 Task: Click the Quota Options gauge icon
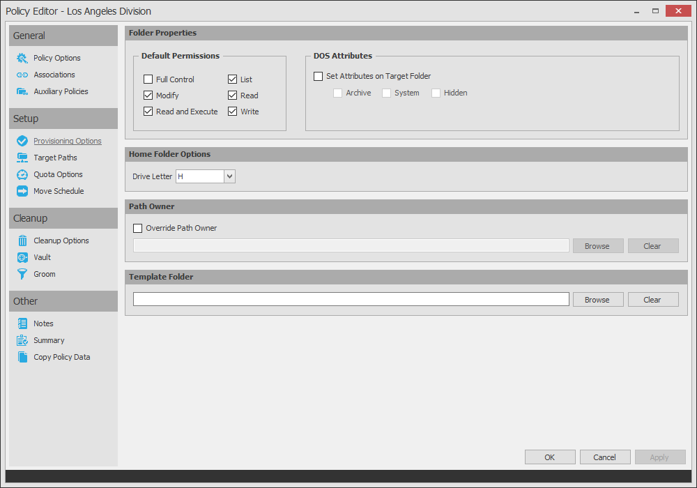point(22,175)
